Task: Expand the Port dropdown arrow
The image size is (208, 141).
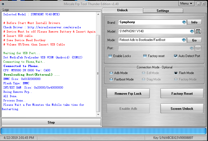Action: pos(191,48)
